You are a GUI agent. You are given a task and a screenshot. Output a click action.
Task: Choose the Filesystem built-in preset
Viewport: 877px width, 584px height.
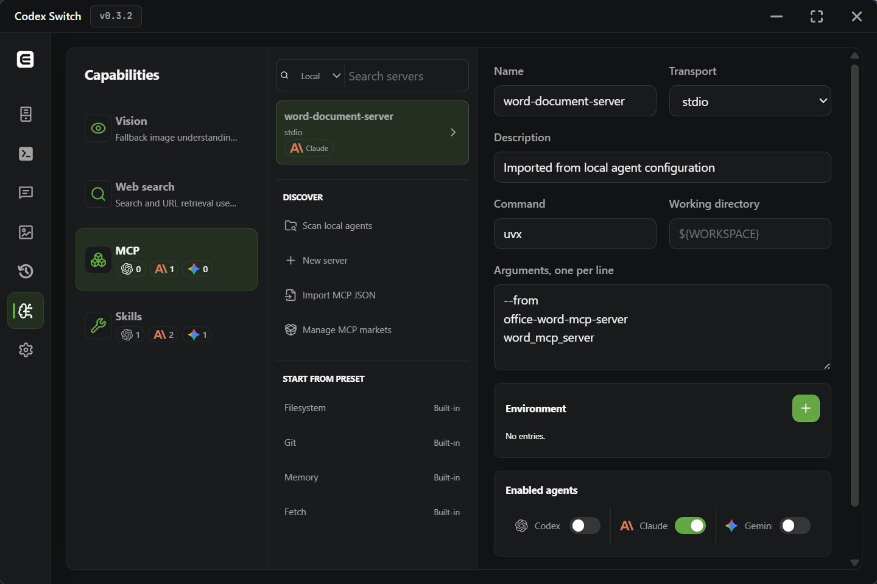(372, 408)
